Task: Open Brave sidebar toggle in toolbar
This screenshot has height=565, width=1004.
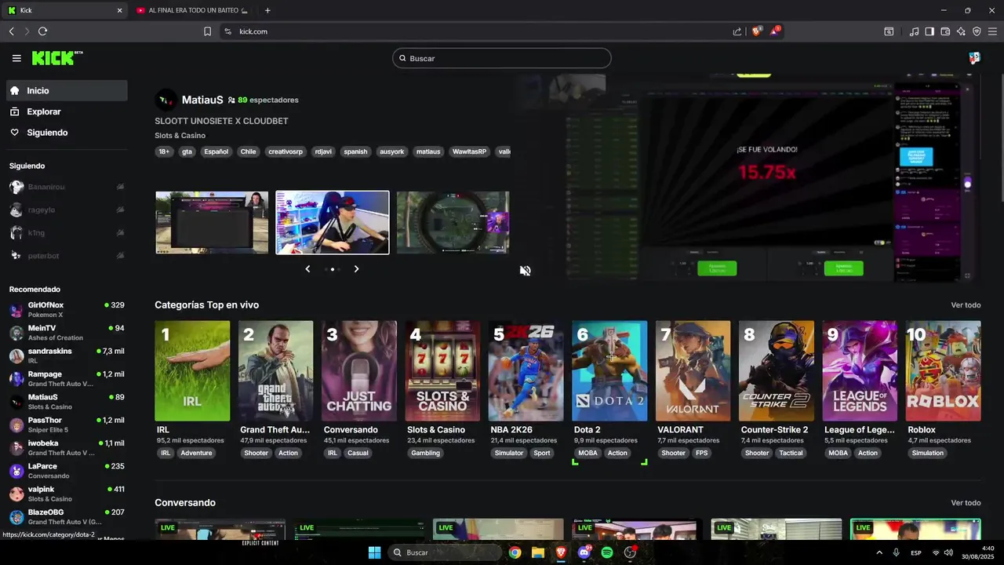Action: tap(929, 31)
